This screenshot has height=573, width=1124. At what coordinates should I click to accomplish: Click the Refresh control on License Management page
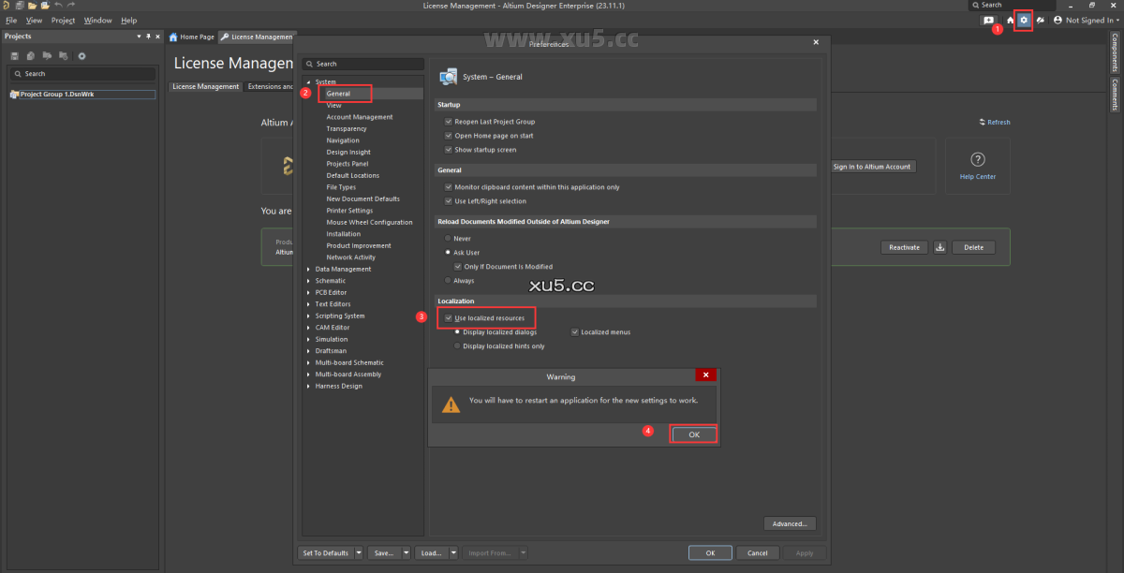993,122
